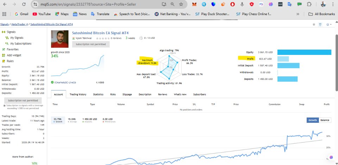Image resolution: width=338 pixels, height=165 pixels.
Task: Open Favorites in the sidebar
Action: click(10, 49)
